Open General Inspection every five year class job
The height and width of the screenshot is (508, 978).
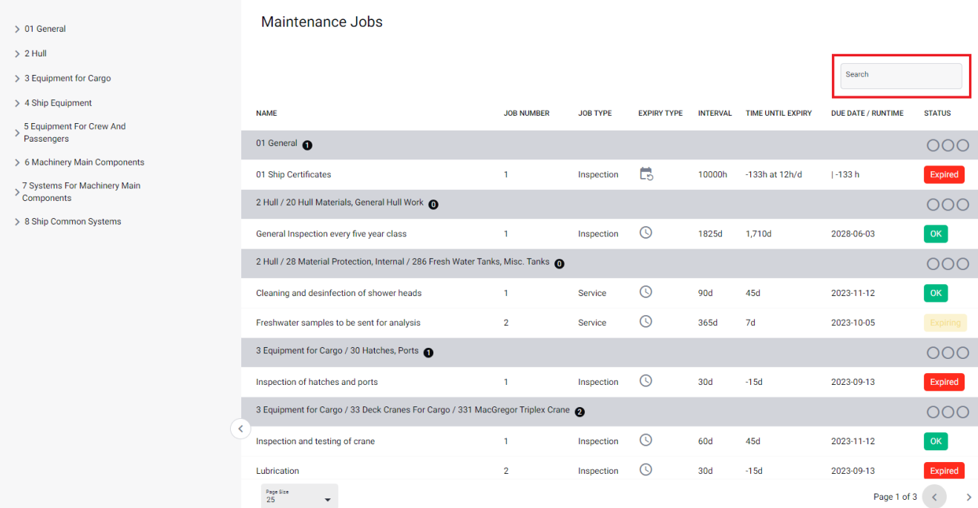click(x=331, y=234)
